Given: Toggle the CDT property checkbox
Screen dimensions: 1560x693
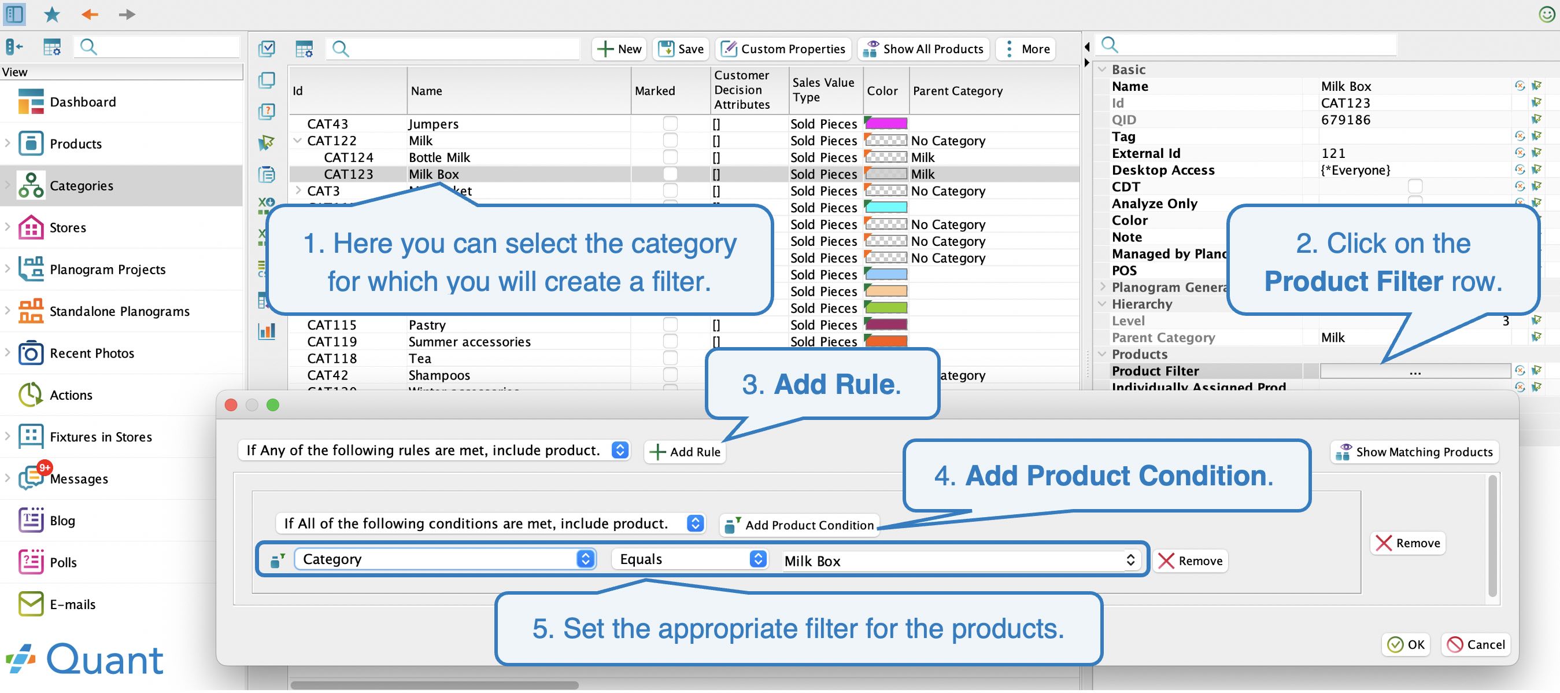Looking at the screenshot, I should point(1415,187).
